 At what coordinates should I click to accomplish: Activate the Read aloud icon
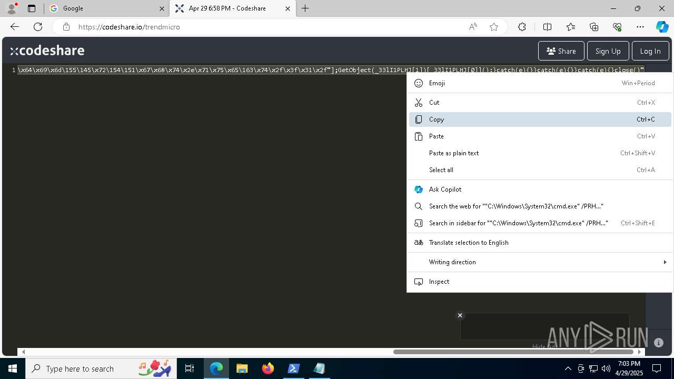(473, 27)
